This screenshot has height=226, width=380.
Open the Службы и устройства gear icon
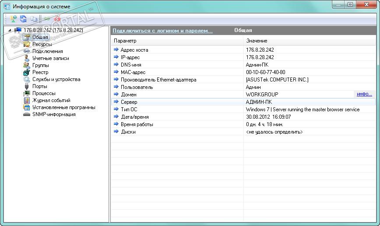tap(26, 79)
